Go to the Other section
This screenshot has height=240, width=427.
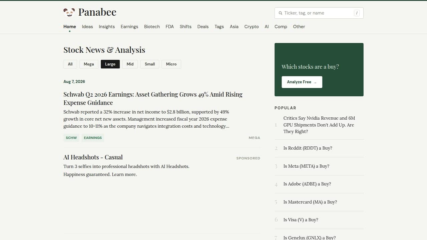(x=299, y=27)
